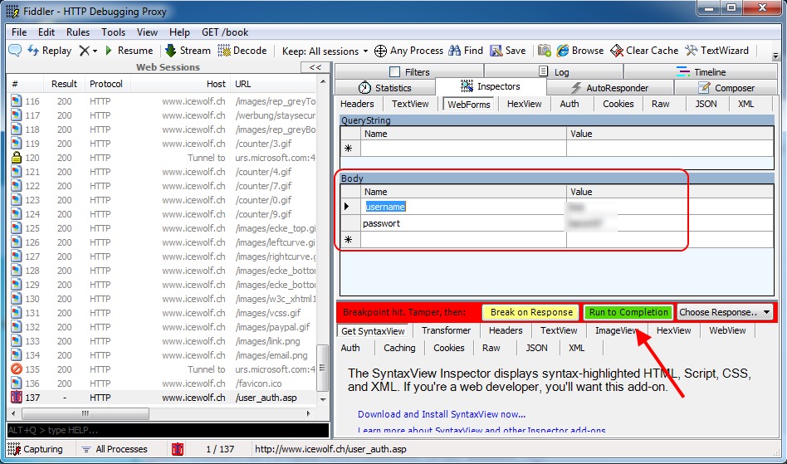787x464 pixels.
Task: Open the Rules menu
Action: (x=78, y=32)
